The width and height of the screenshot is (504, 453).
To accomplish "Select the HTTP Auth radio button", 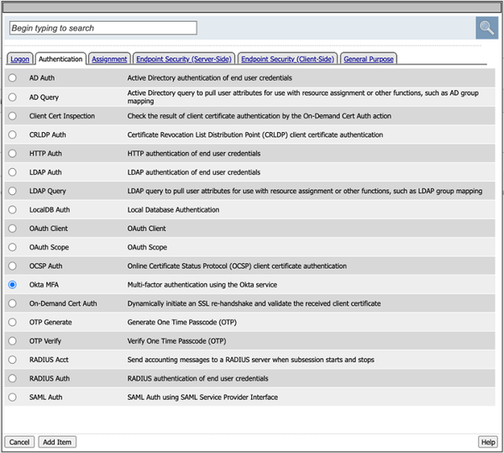I will pos(13,153).
